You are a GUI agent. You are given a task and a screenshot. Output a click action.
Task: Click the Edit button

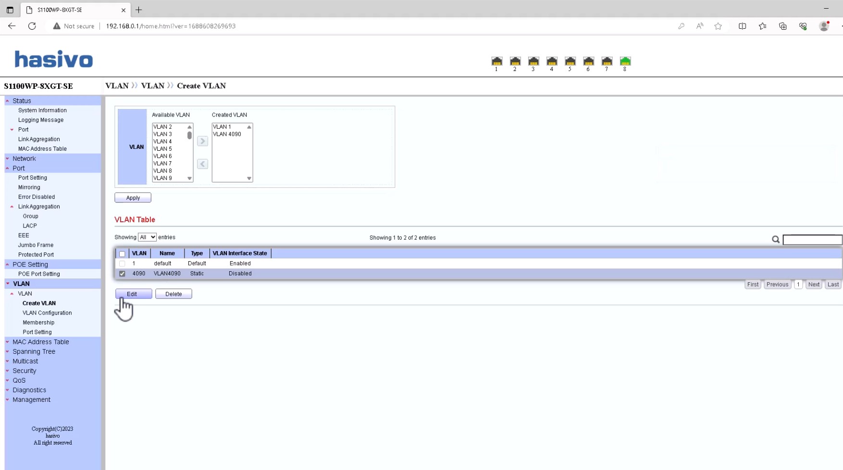134,294
